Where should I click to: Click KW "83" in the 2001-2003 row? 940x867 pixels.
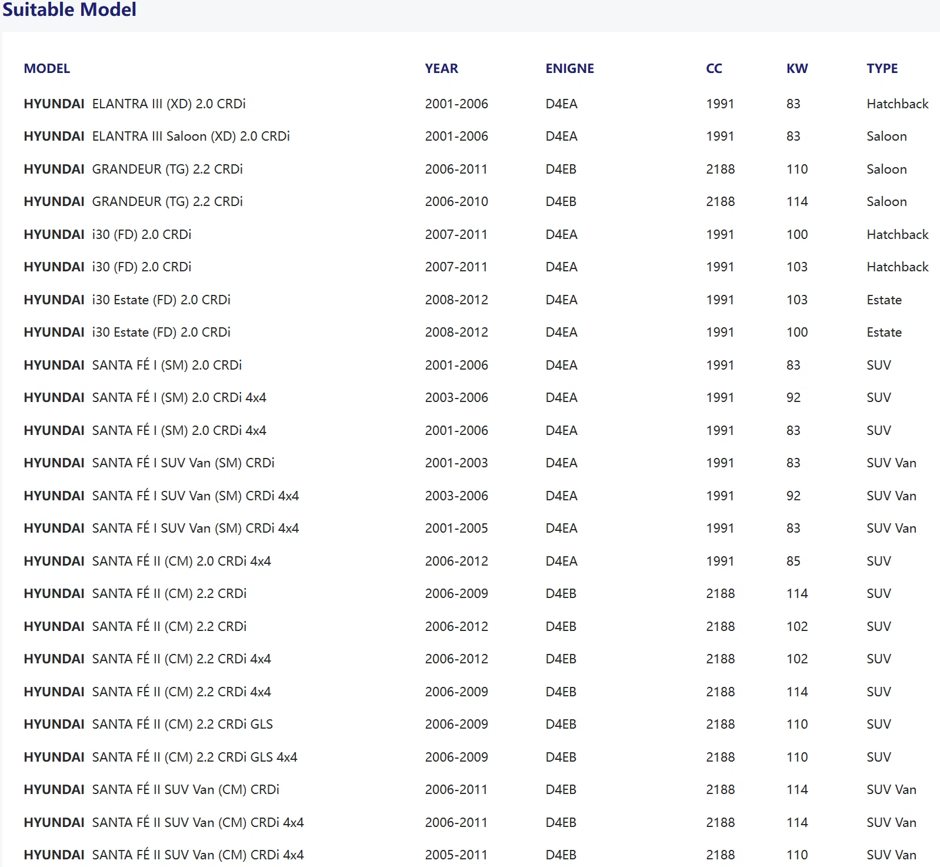coord(794,463)
